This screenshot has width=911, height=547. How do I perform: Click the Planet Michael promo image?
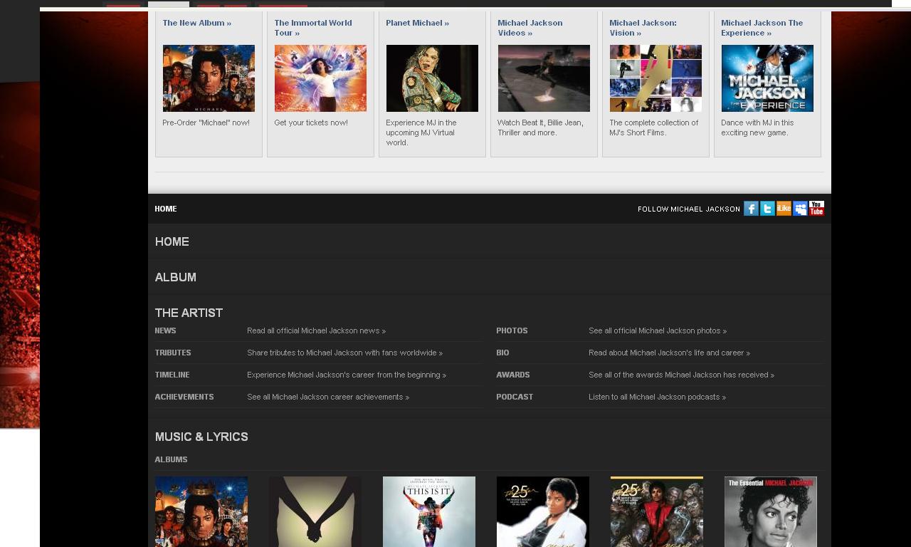(432, 78)
